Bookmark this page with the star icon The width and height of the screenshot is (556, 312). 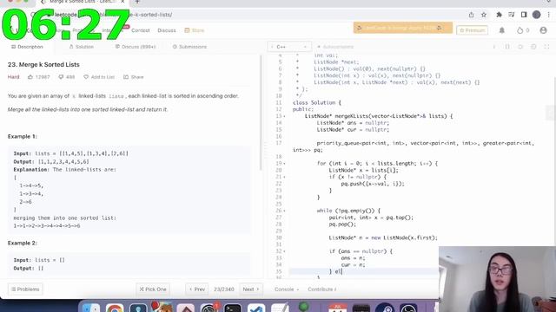coord(484,15)
